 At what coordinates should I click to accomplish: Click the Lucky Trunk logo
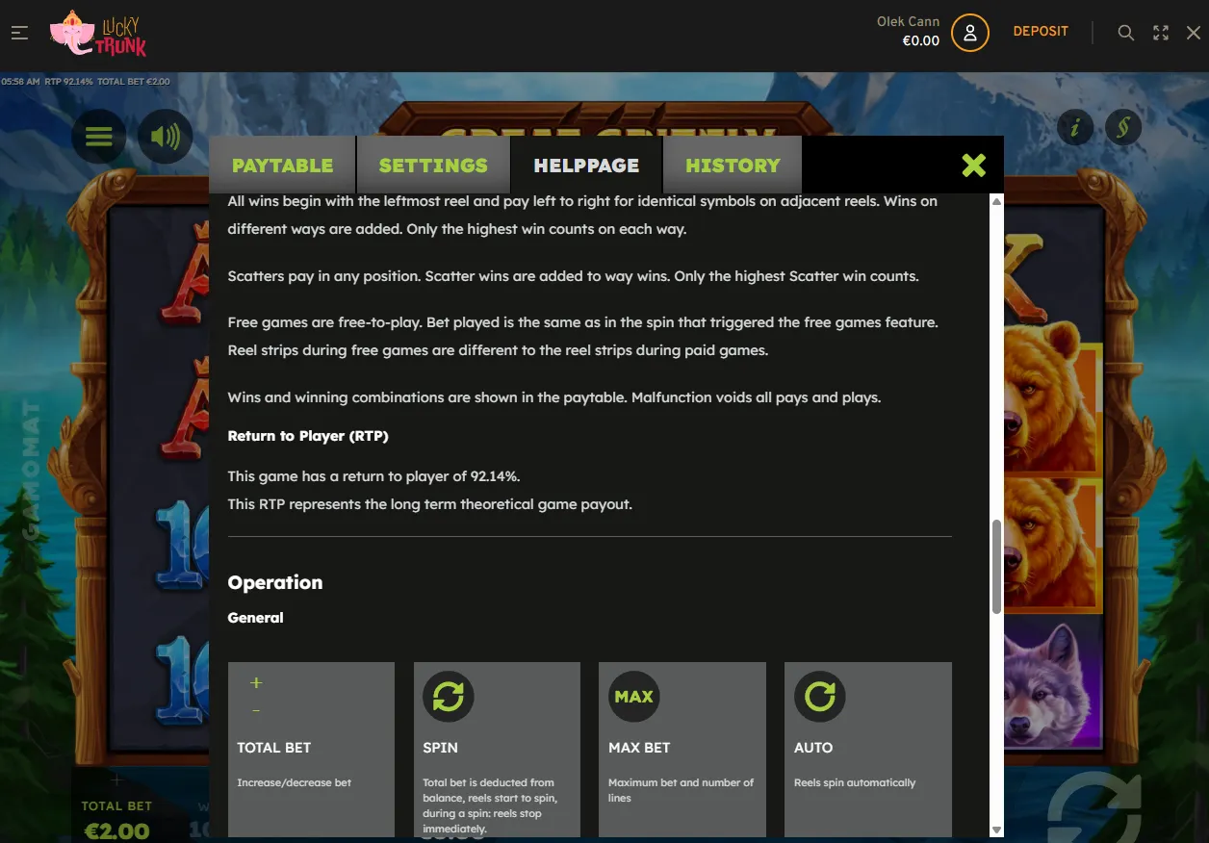[x=98, y=33]
